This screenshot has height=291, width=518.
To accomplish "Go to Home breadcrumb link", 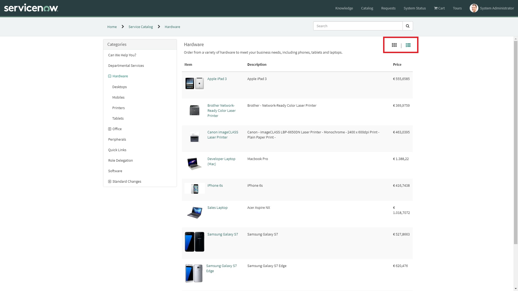I will tap(112, 27).
